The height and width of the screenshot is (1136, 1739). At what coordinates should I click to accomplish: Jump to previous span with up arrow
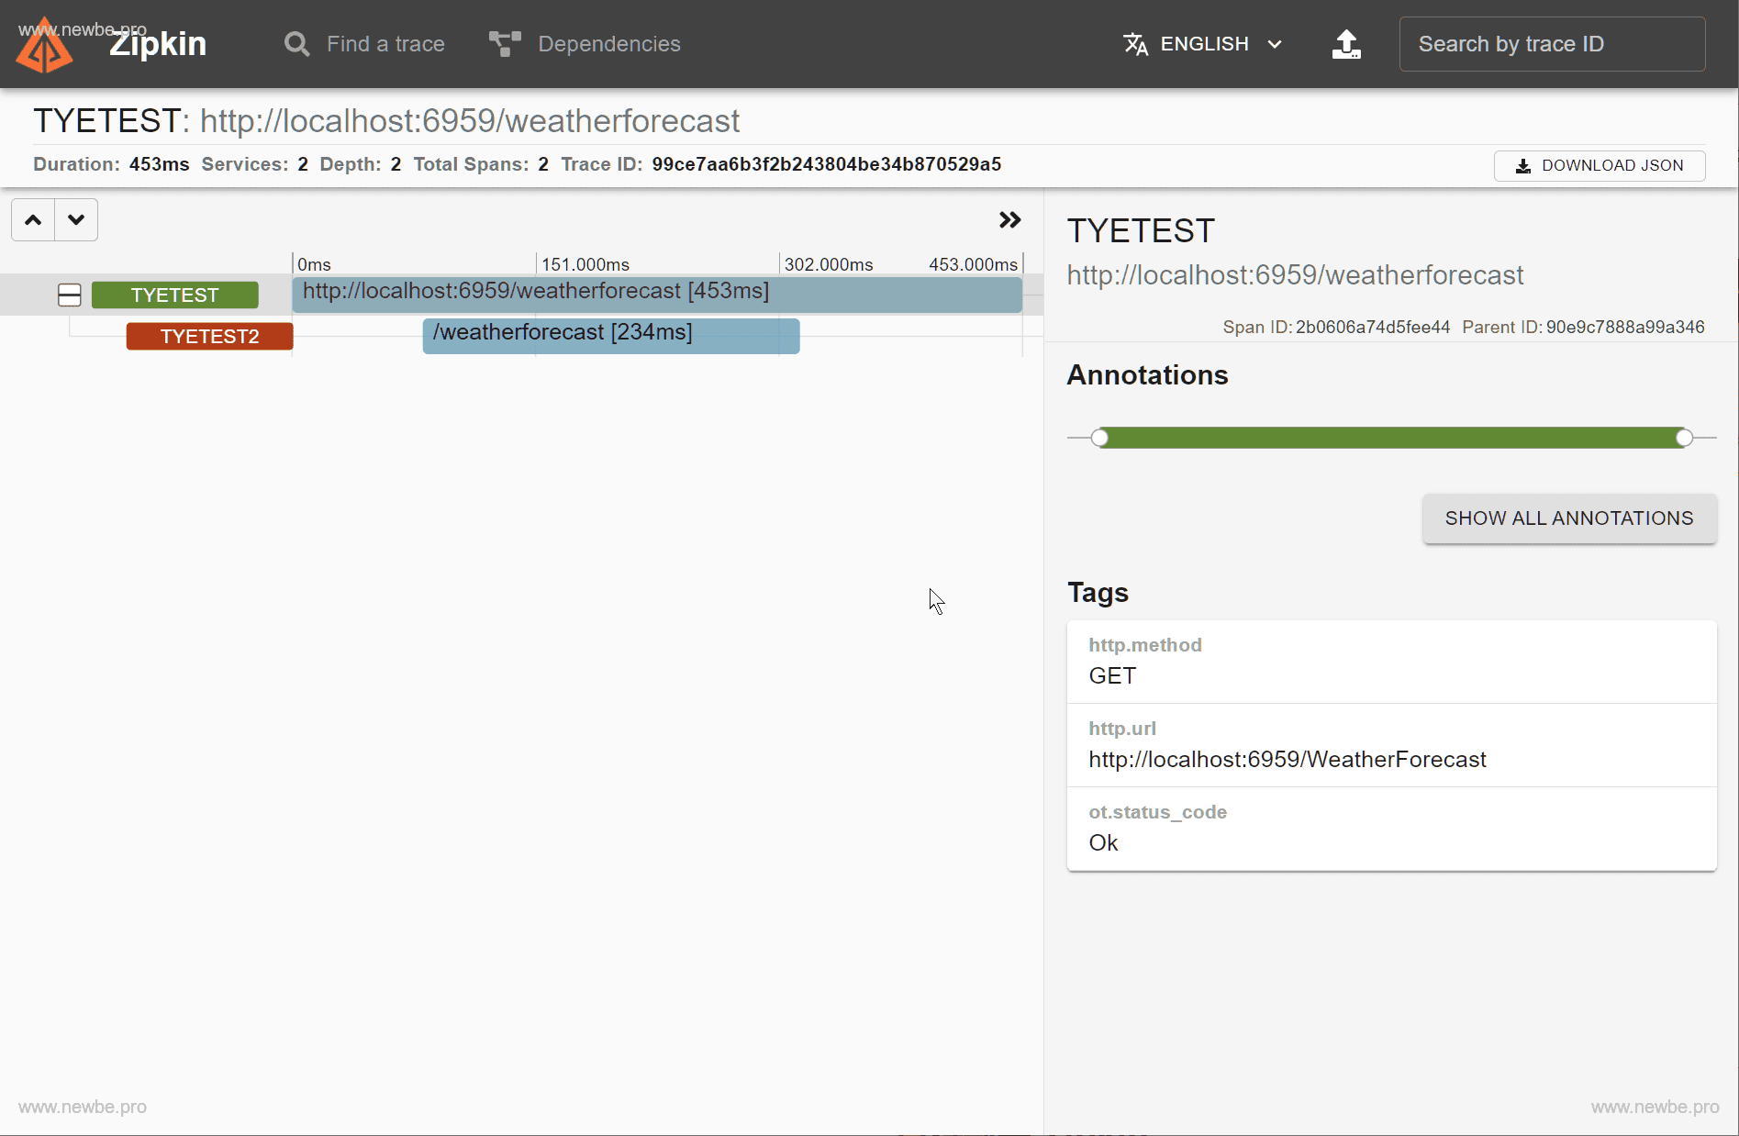pos(33,220)
